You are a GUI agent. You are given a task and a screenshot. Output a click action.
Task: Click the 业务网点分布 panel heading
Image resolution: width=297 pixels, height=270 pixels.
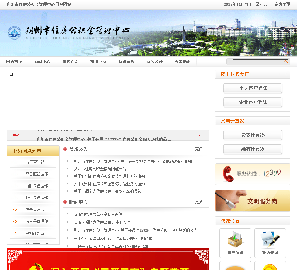(x=27, y=151)
